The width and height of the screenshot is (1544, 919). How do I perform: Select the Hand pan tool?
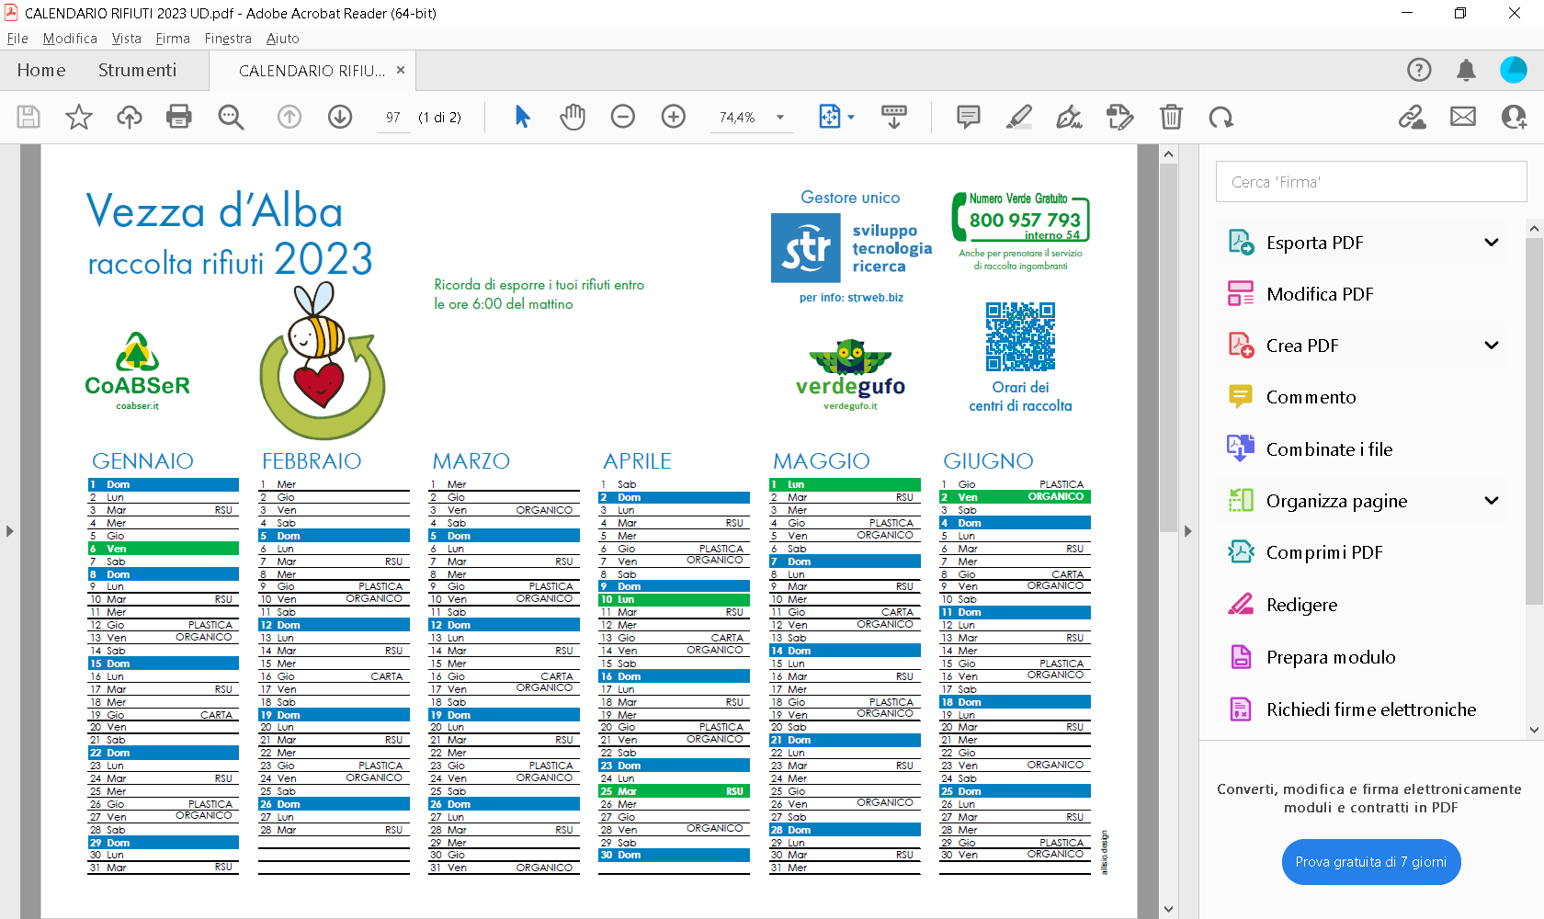tap(573, 117)
